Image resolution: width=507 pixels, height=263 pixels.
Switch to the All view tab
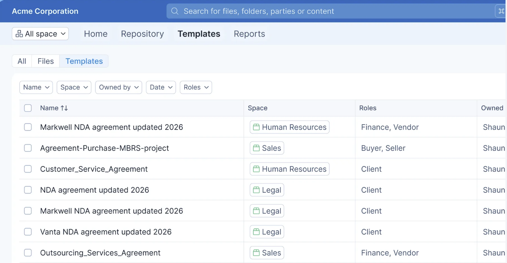(x=22, y=61)
